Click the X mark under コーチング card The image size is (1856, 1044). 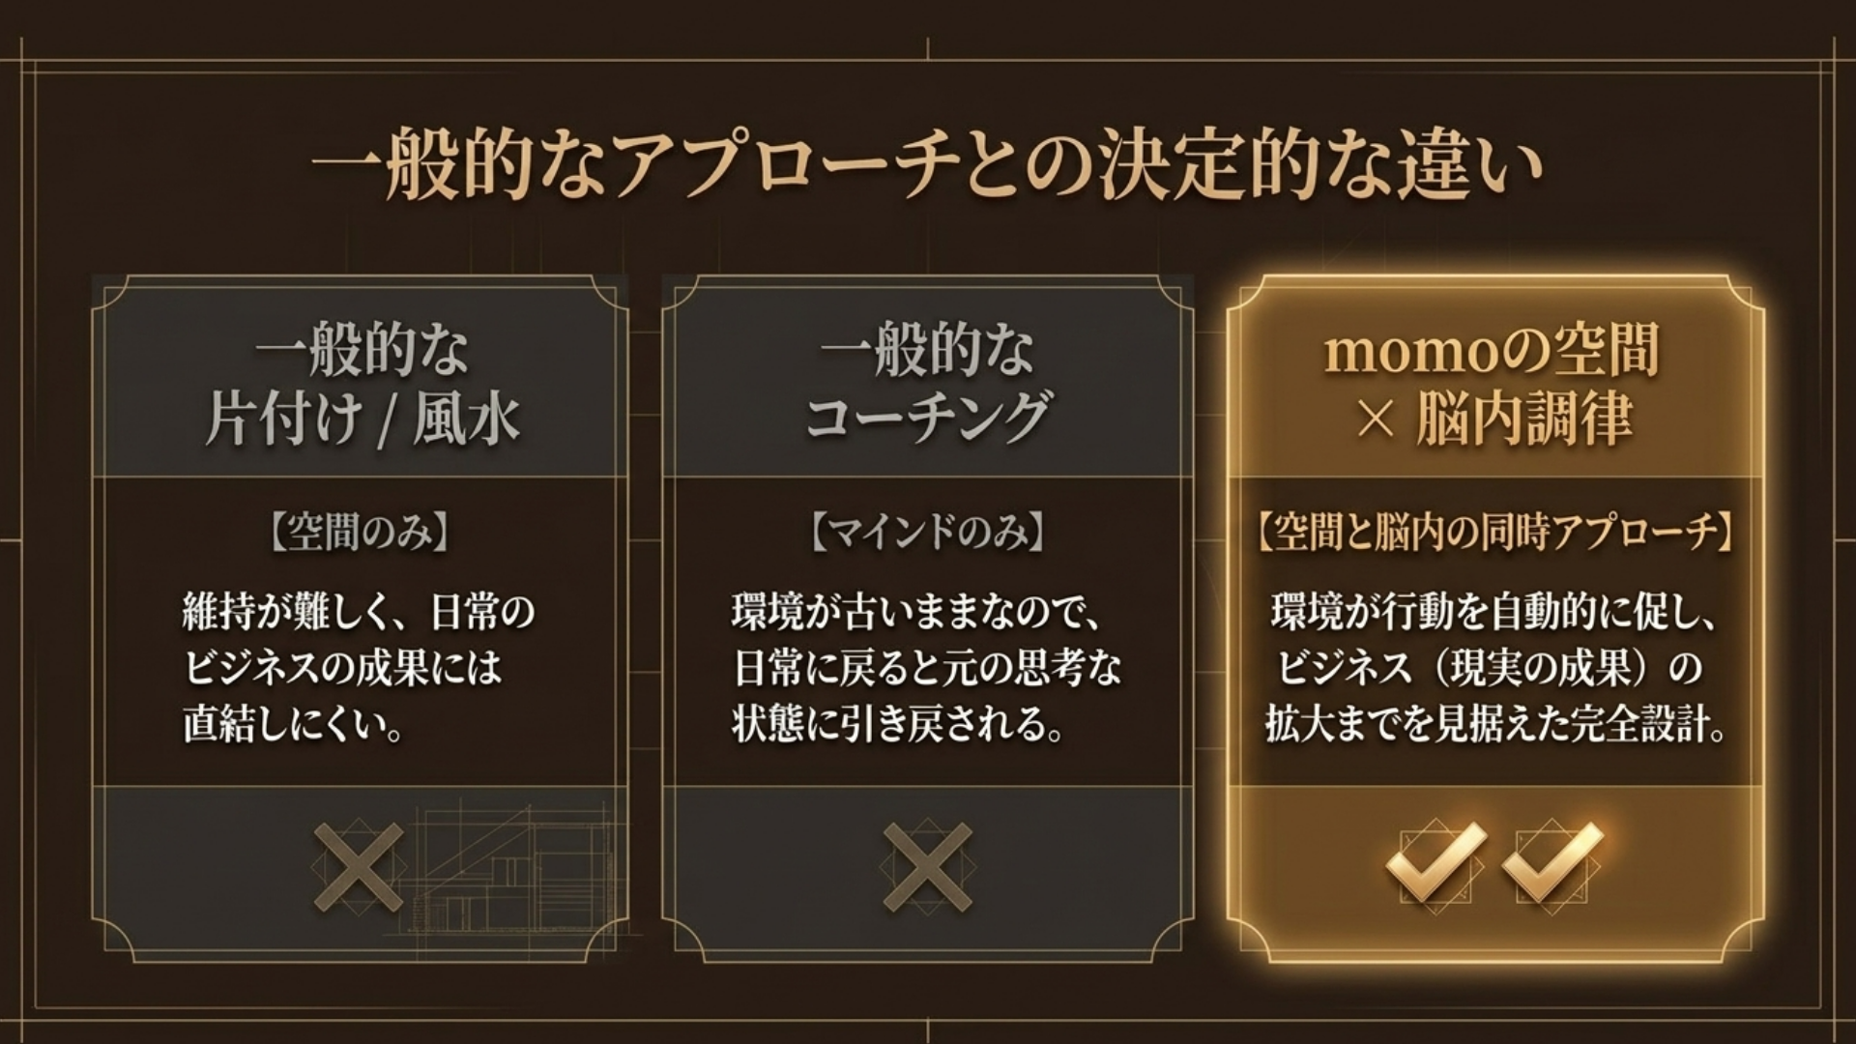pyautogui.click(x=927, y=866)
